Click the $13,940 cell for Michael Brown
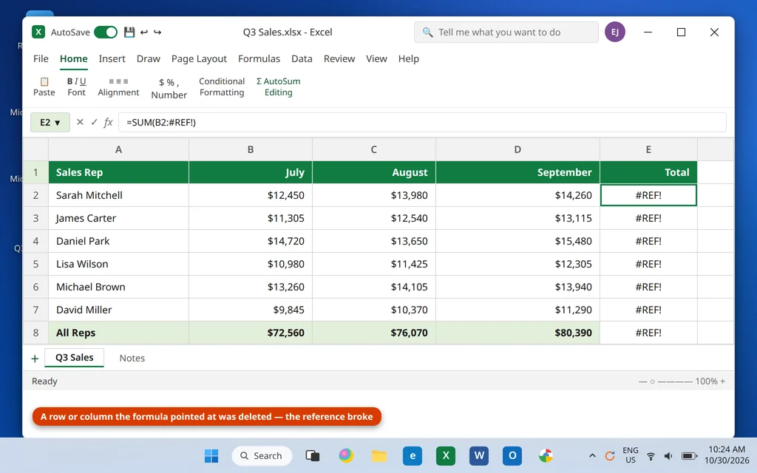This screenshot has width=757, height=473. (x=517, y=287)
